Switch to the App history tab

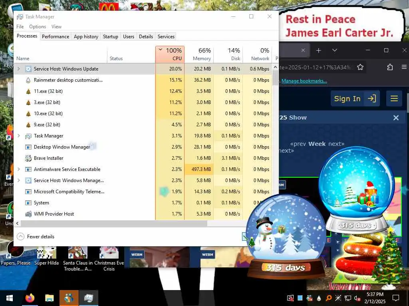[86, 36]
